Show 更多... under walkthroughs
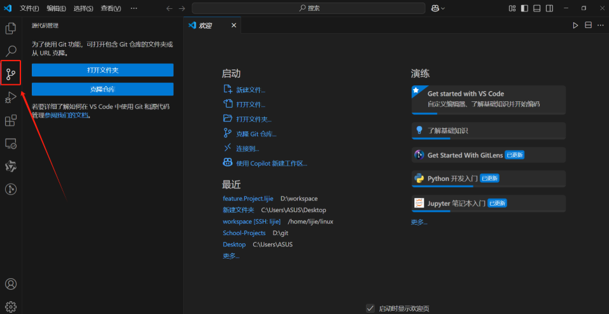Image resolution: width=609 pixels, height=314 pixels. tap(419, 222)
